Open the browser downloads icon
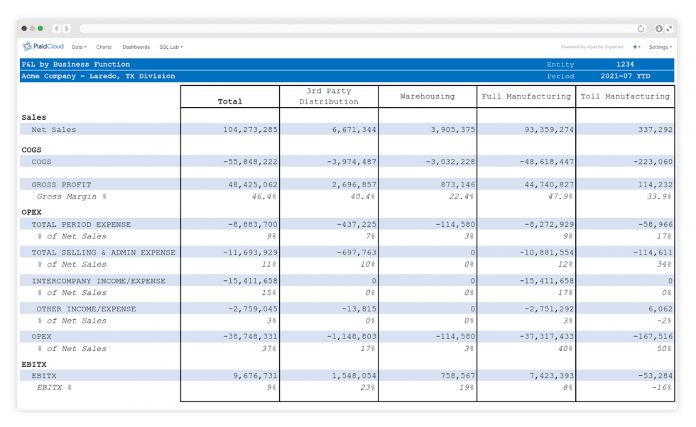The height and width of the screenshot is (427, 696). pyautogui.click(x=659, y=28)
